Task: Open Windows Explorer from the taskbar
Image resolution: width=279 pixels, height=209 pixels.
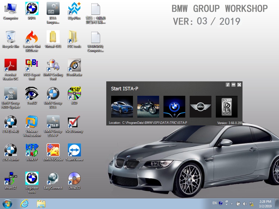Action: (41, 204)
